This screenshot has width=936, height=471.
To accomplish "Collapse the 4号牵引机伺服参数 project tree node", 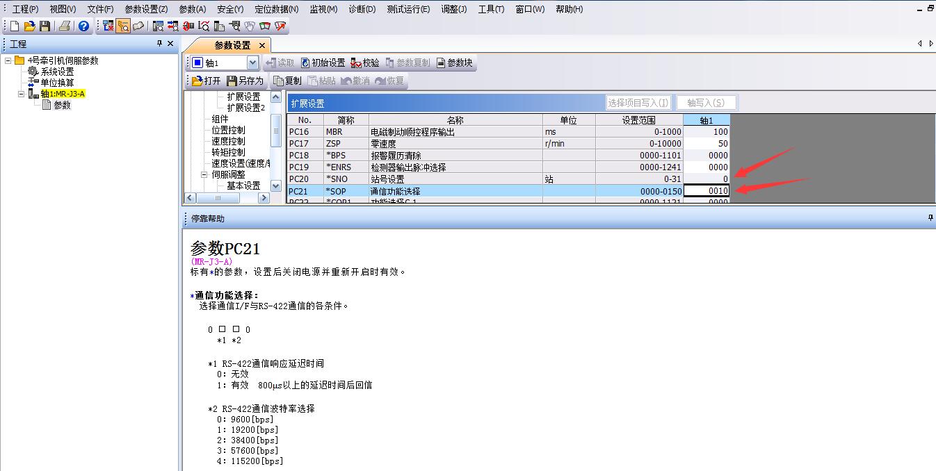I will (x=8, y=60).
